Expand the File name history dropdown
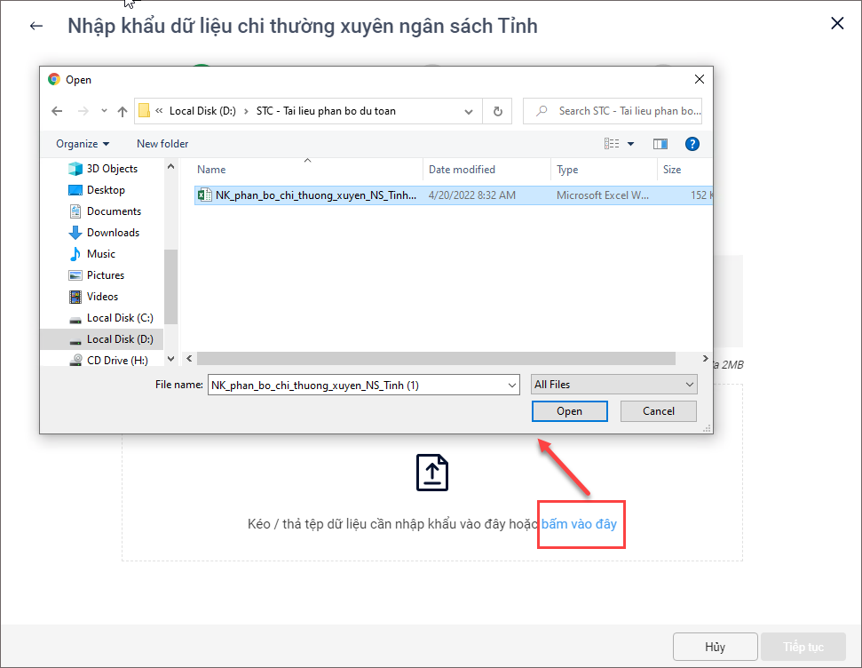Screen dimensions: 862x668 511,385
